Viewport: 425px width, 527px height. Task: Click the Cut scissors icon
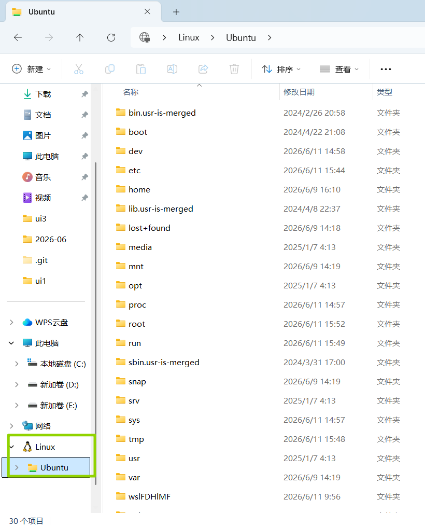[x=79, y=69]
